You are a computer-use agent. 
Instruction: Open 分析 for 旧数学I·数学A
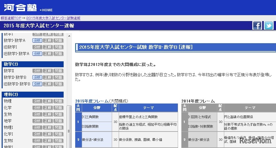[37, 53]
